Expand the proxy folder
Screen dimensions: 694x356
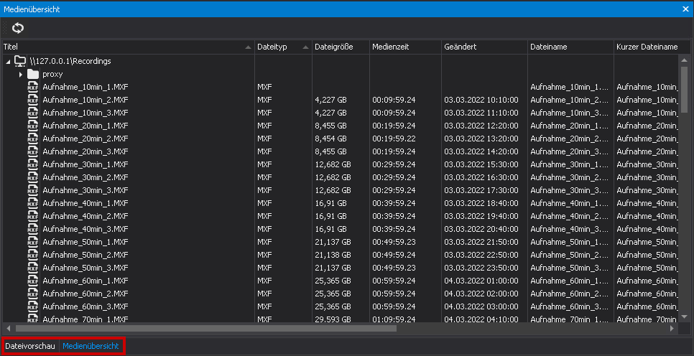click(20, 75)
